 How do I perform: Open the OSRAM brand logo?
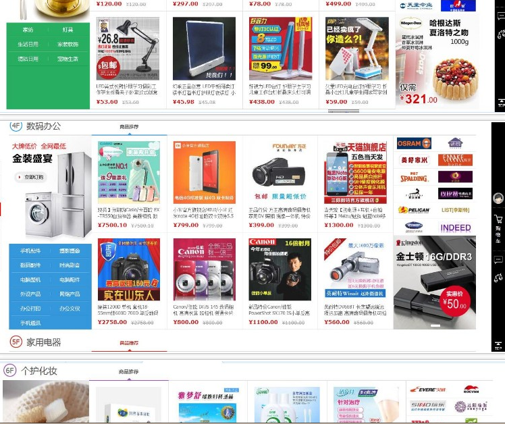click(x=414, y=143)
